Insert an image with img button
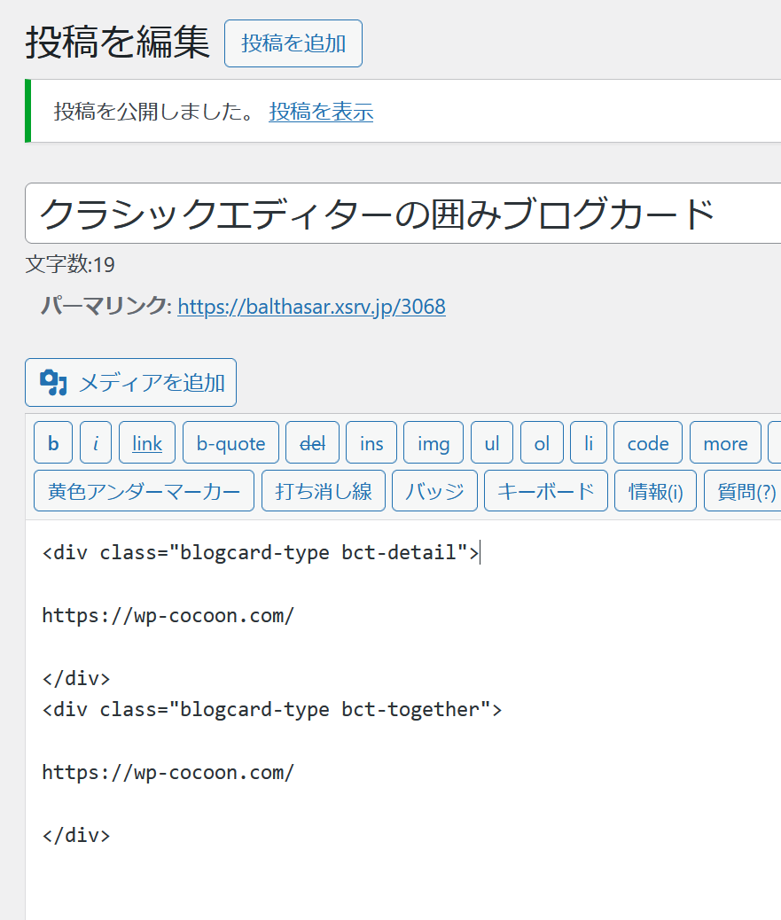The height and width of the screenshot is (920, 781). pyautogui.click(x=433, y=442)
